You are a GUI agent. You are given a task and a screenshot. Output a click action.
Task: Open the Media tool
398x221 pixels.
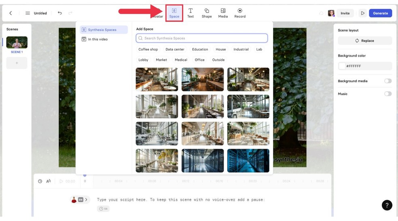(x=223, y=13)
